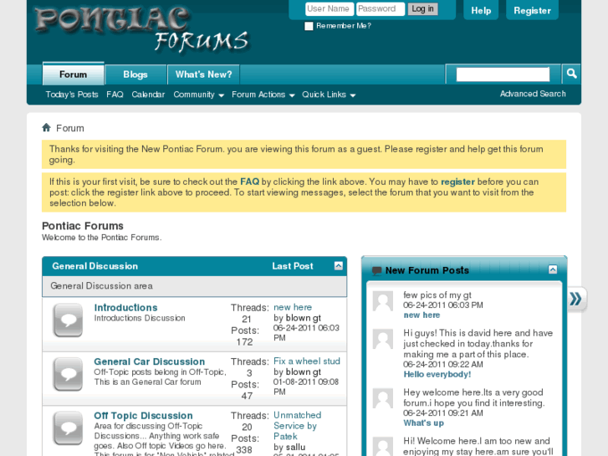Open Today's Posts
This screenshot has width=608, height=456.
[72, 95]
